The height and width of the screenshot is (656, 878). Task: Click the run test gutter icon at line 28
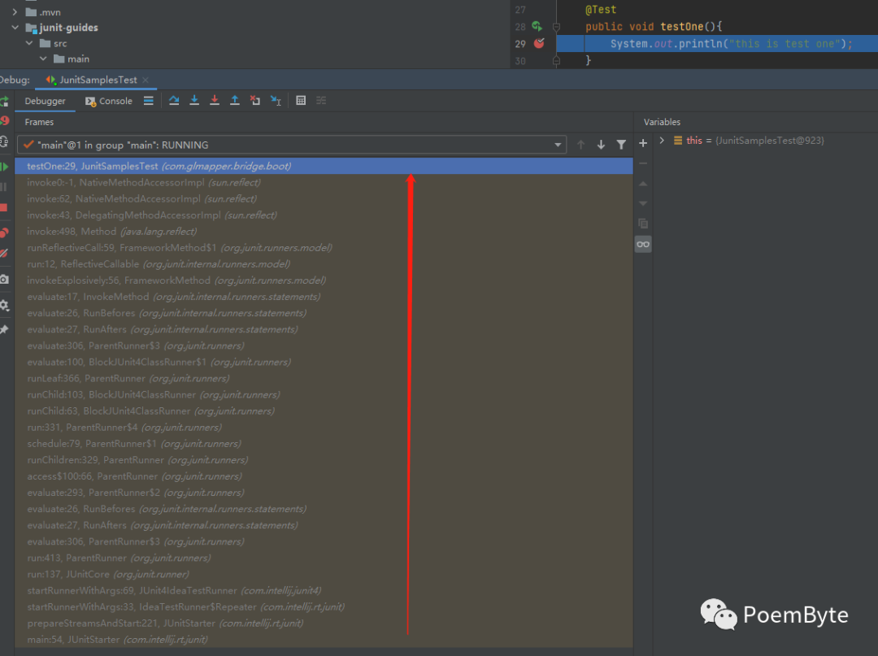pos(537,26)
